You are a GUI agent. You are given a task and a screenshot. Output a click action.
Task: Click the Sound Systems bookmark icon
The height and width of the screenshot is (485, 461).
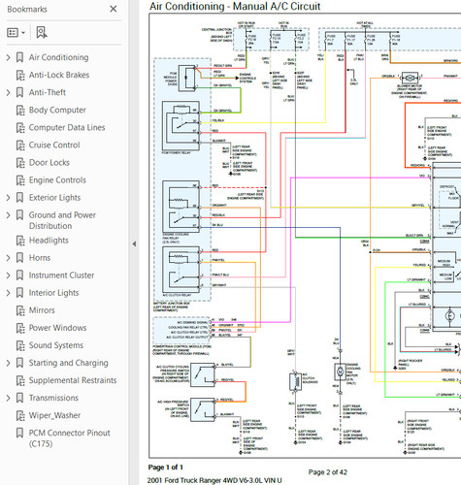[x=20, y=345]
